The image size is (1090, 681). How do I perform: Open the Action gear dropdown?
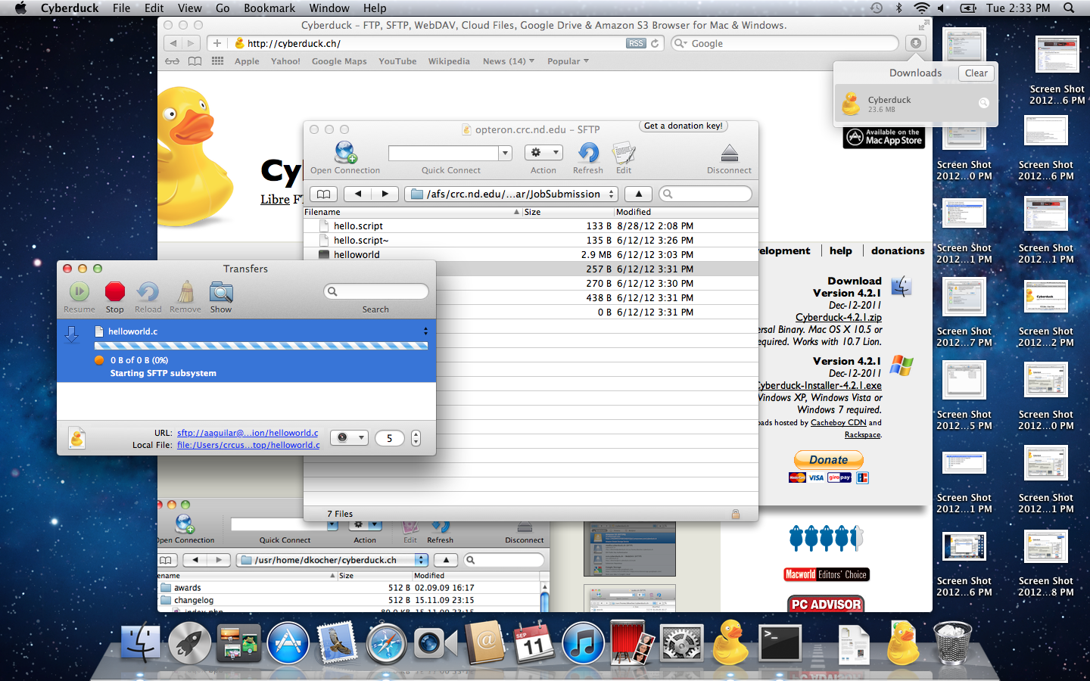543,153
